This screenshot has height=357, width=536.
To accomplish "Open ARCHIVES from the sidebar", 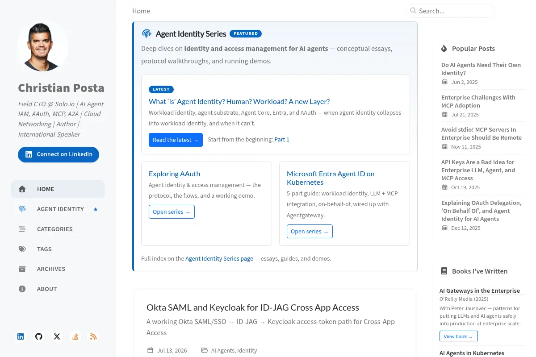I will pyautogui.click(x=58, y=269).
